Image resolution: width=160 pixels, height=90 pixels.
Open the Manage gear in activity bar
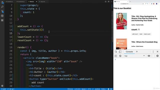coord(2,86)
